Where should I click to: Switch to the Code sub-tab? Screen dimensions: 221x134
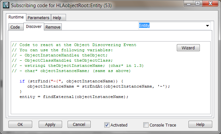coord(15,27)
